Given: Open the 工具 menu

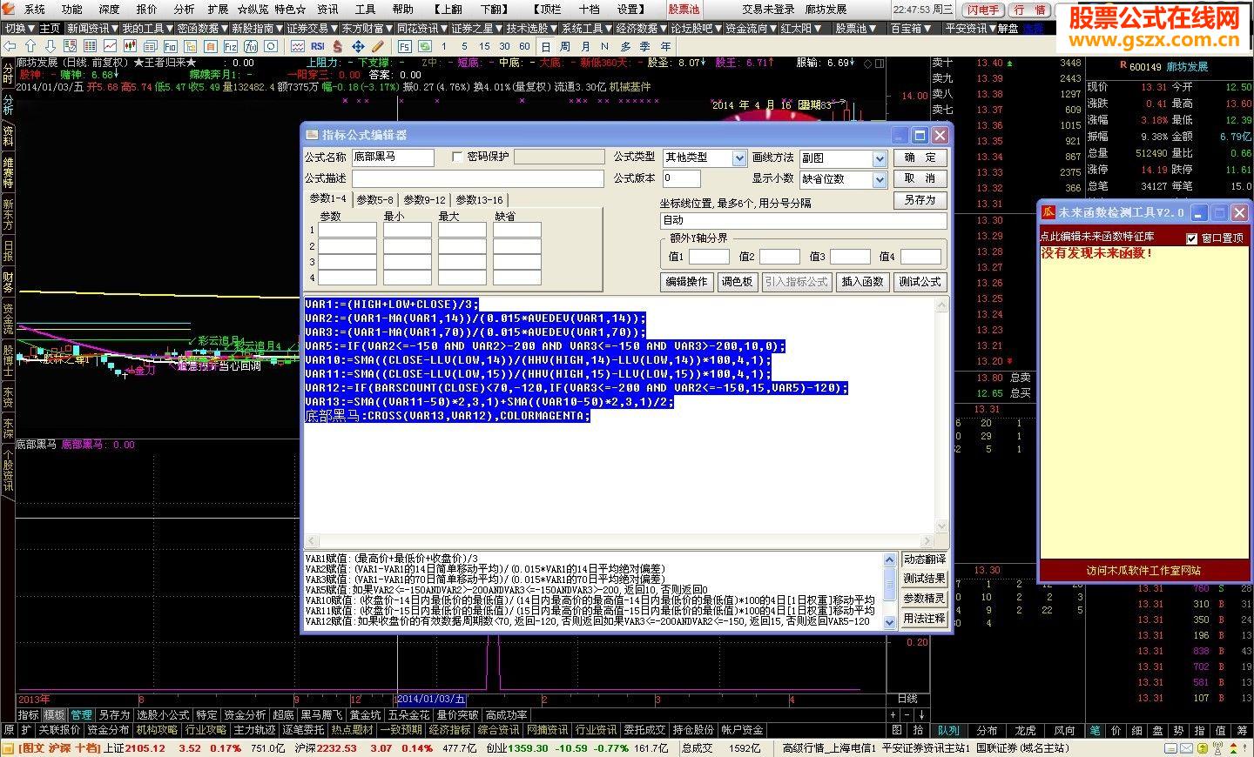Looking at the screenshot, I should pos(366,10).
